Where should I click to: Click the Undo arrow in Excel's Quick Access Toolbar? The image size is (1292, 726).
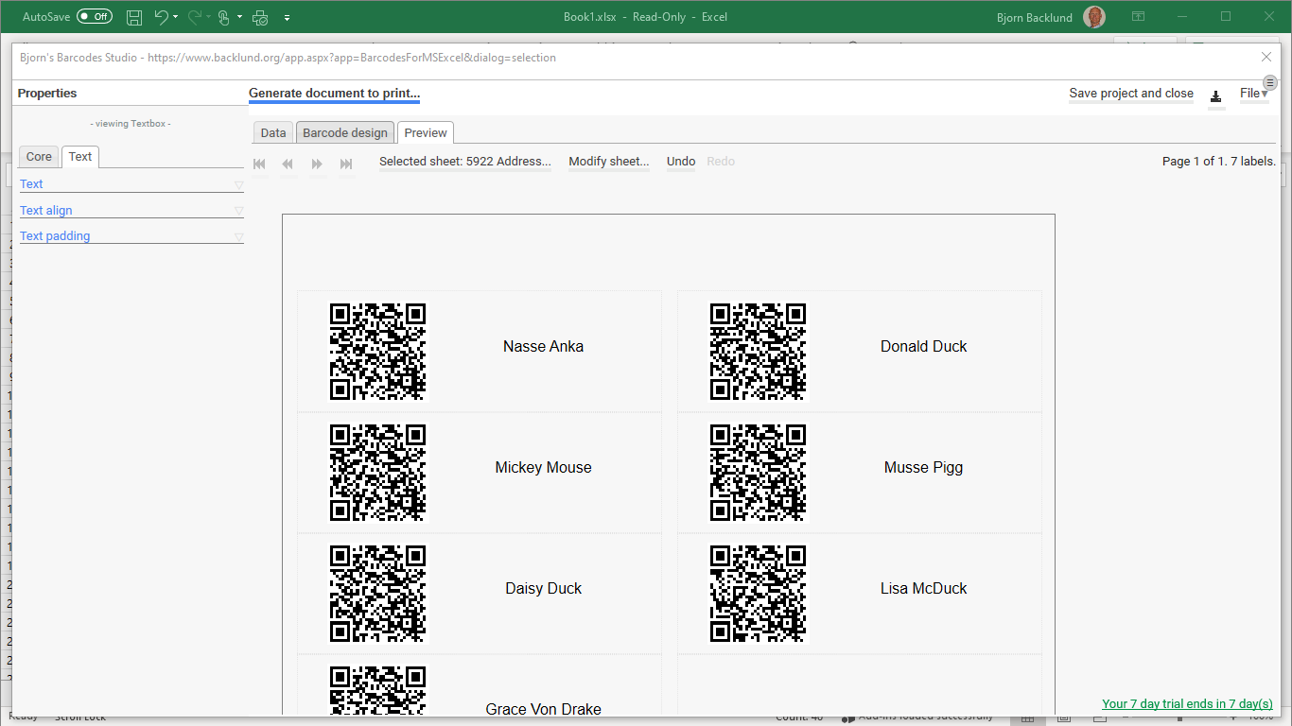point(161,17)
